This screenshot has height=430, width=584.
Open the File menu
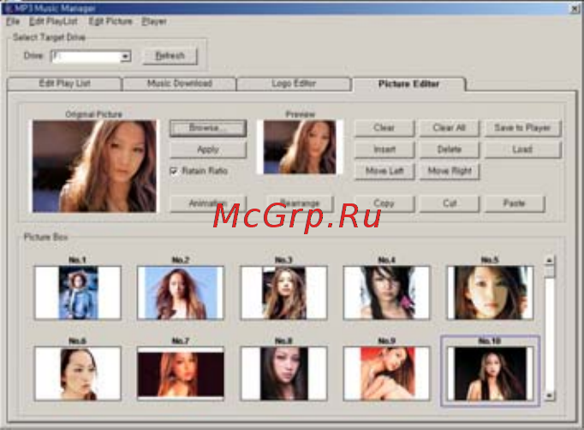(x=13, y=21)
